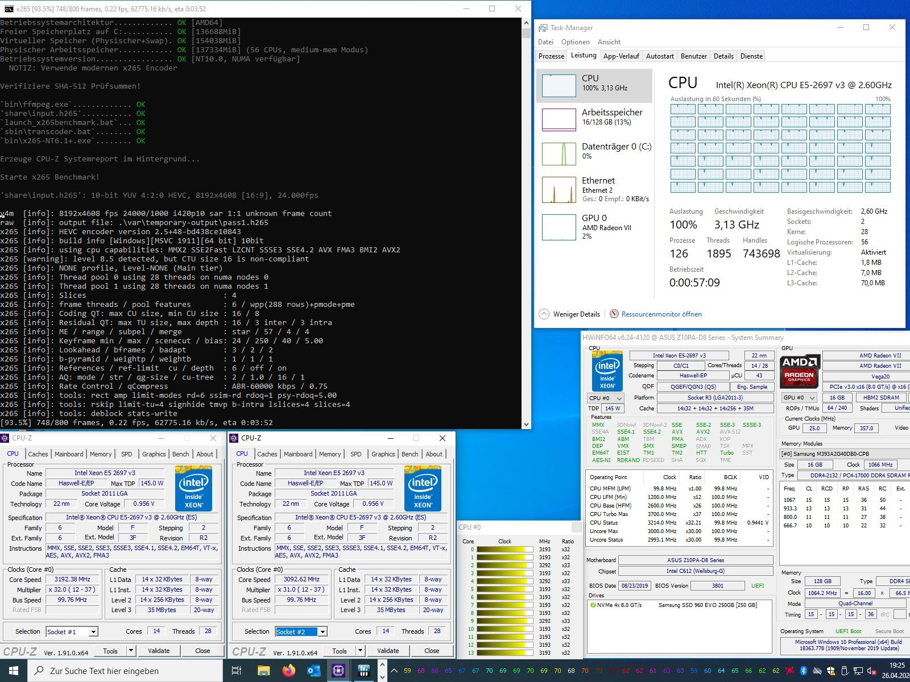Viewport: 910px width, 682px height.
Task: Show hidden system tray icons
Action: point(394,671)
